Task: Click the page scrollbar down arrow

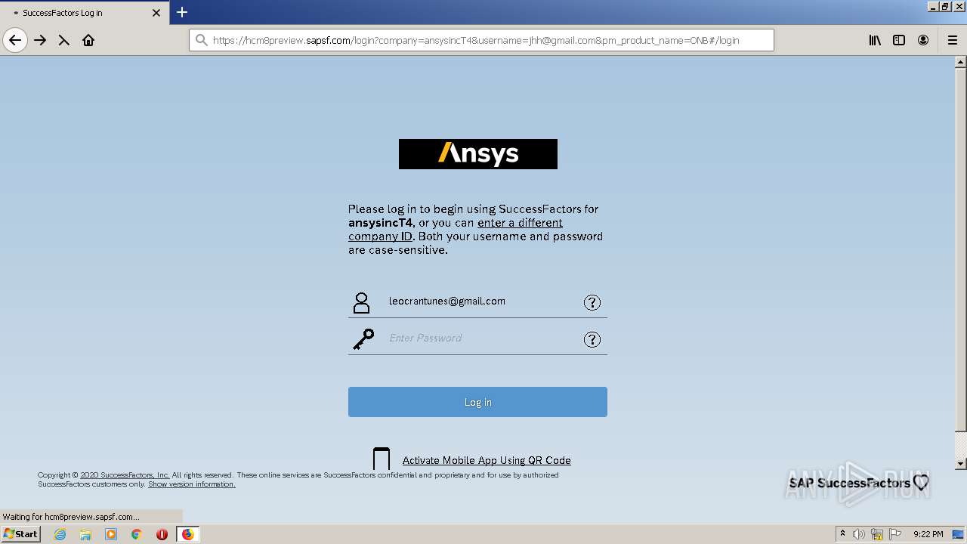Action: click(x=961, y=464)
